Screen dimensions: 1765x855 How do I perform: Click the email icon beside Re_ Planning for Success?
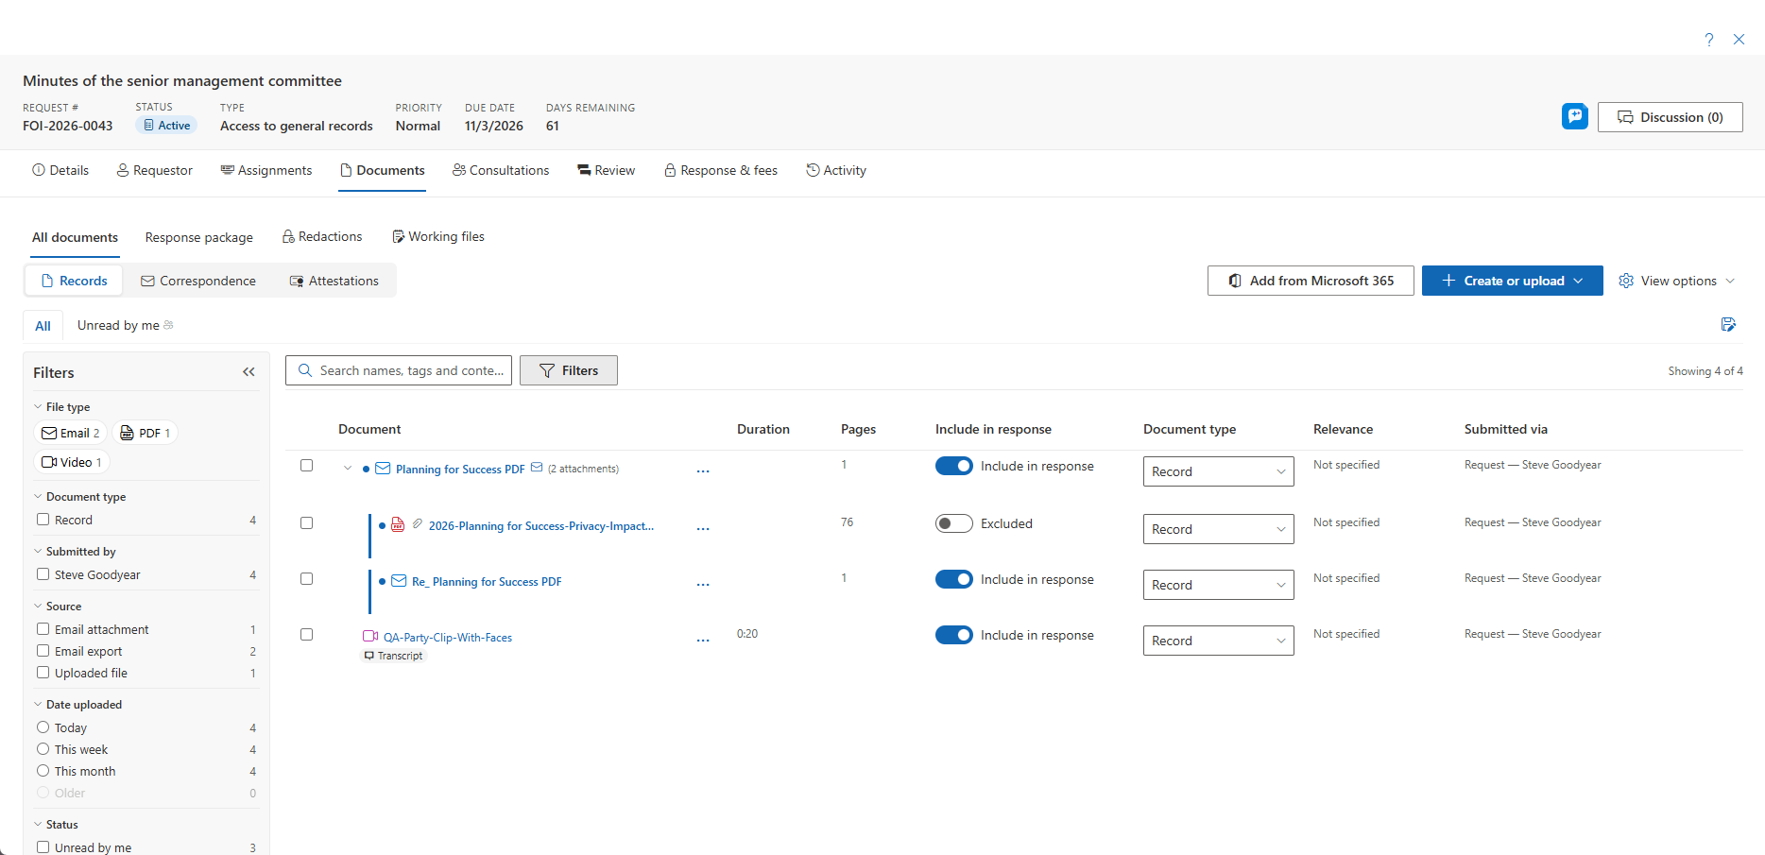click(399, 580)
